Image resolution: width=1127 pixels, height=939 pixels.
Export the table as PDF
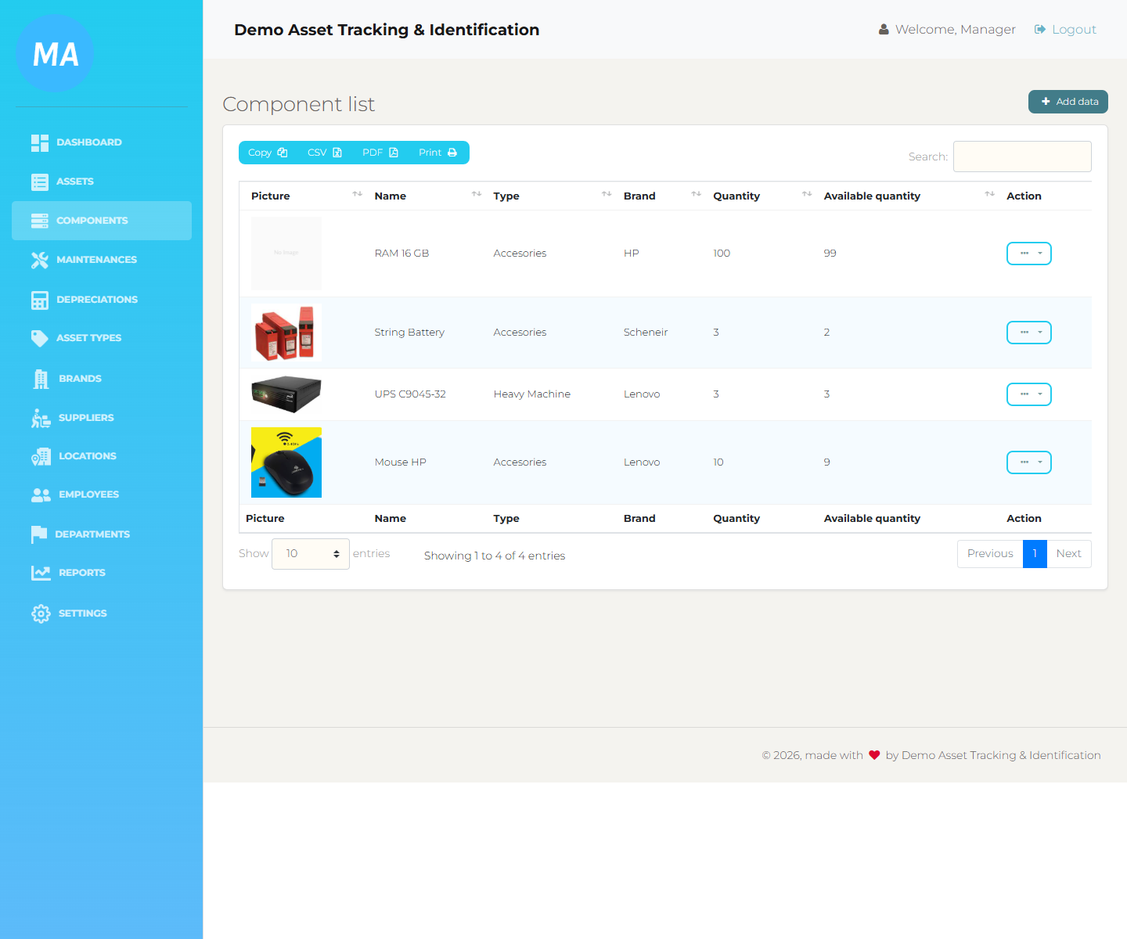pos(380,153)
